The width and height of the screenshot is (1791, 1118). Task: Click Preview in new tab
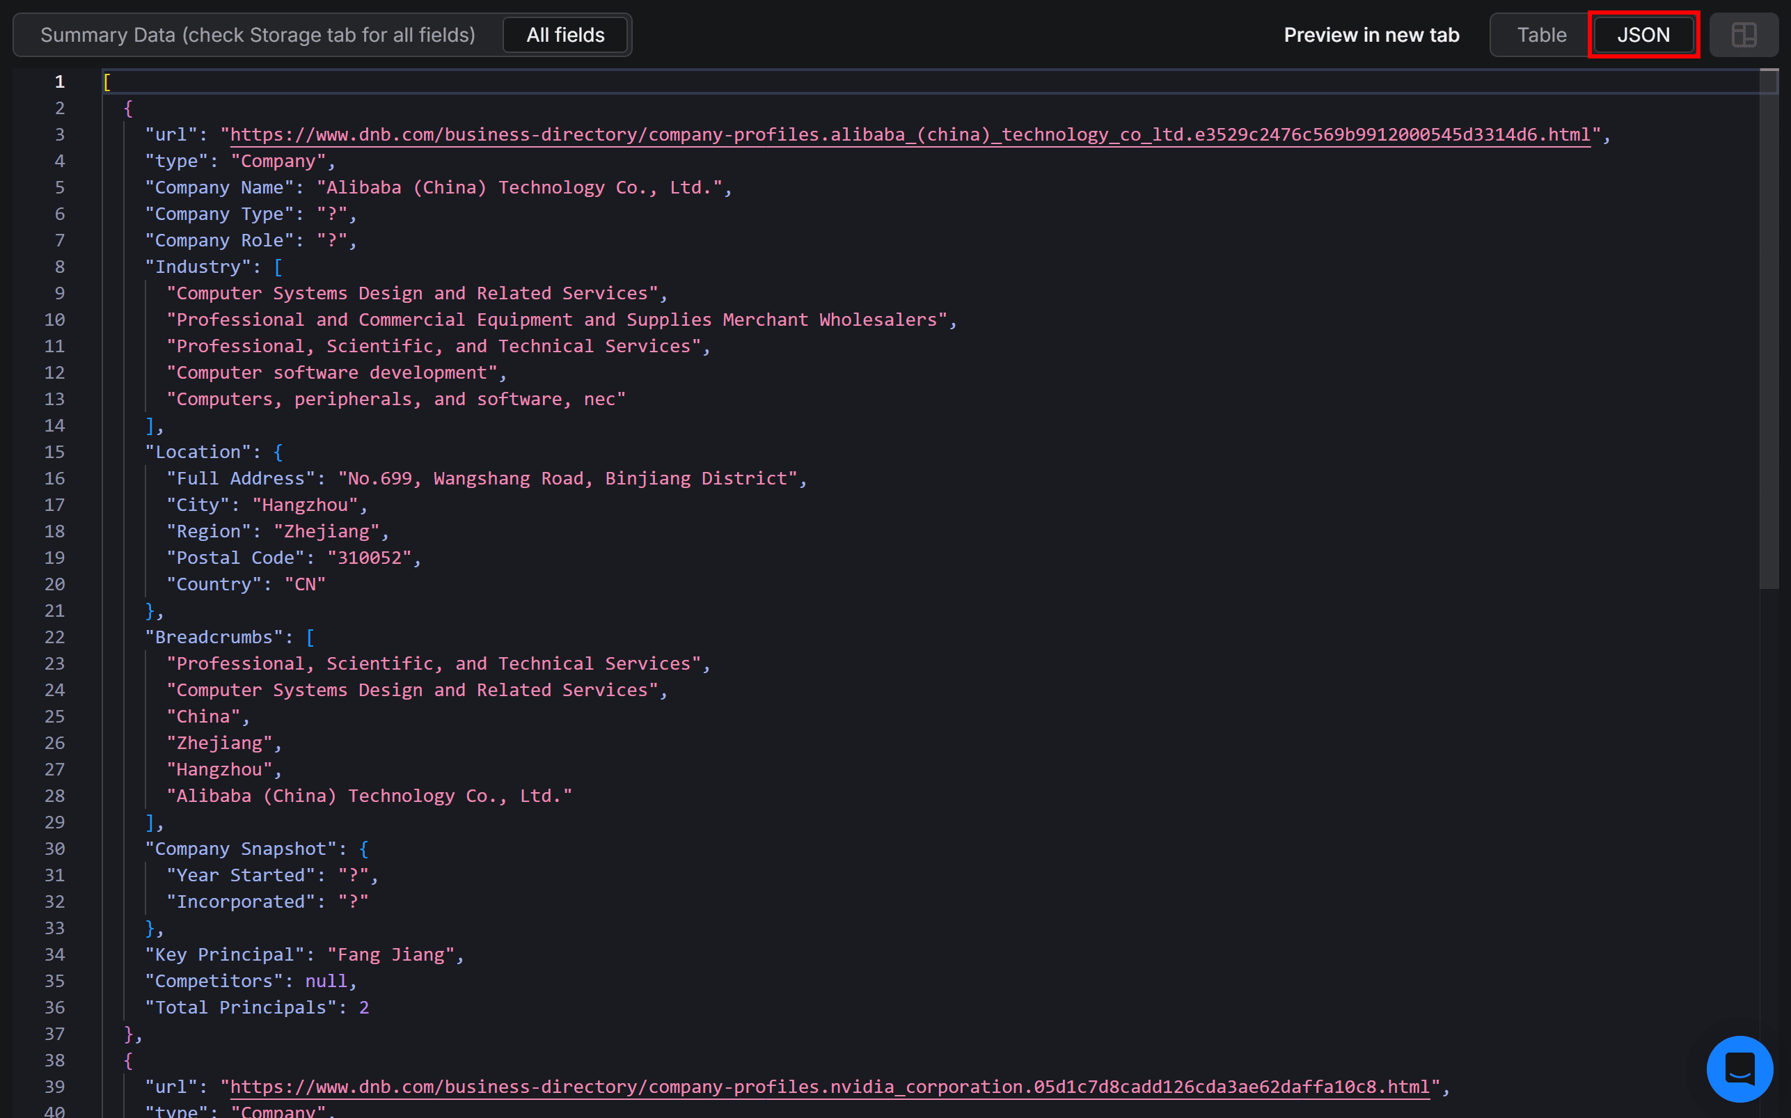(x=1371, y=35)
